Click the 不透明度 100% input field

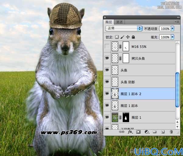(165, 28)
